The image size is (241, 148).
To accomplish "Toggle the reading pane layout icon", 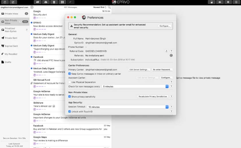I will tap(62, 2).
